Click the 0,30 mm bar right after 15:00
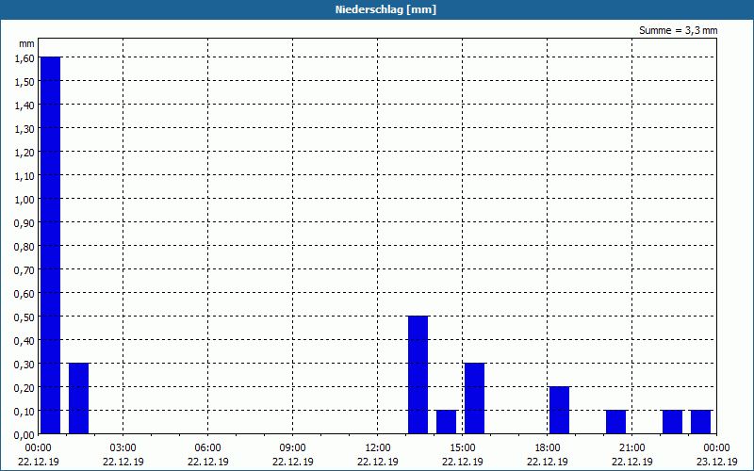The height and width of the screenshot is (471, 754). pos(475,398)
